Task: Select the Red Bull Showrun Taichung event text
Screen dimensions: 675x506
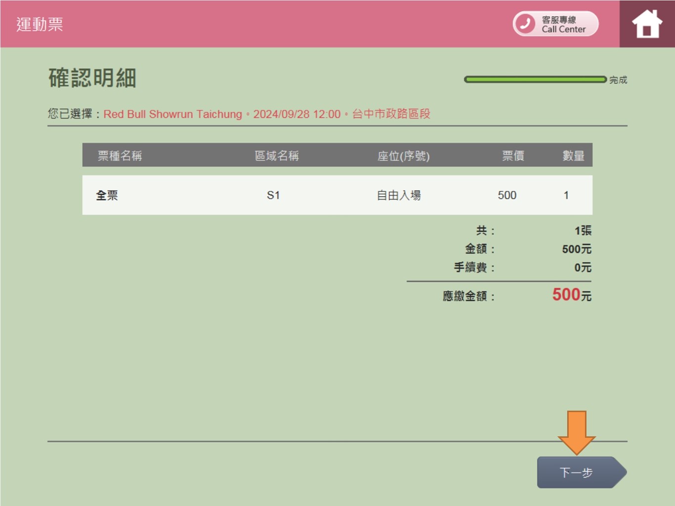Action: 173,114
